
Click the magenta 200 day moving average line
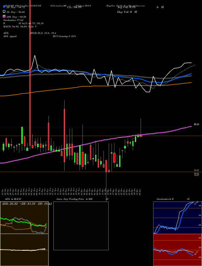click(95, 142)
